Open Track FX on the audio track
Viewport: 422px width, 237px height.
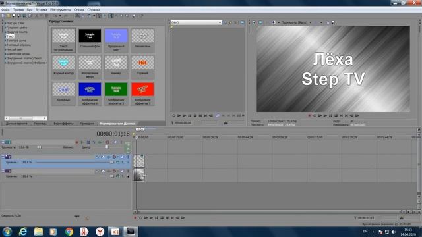tap(100, 142)
